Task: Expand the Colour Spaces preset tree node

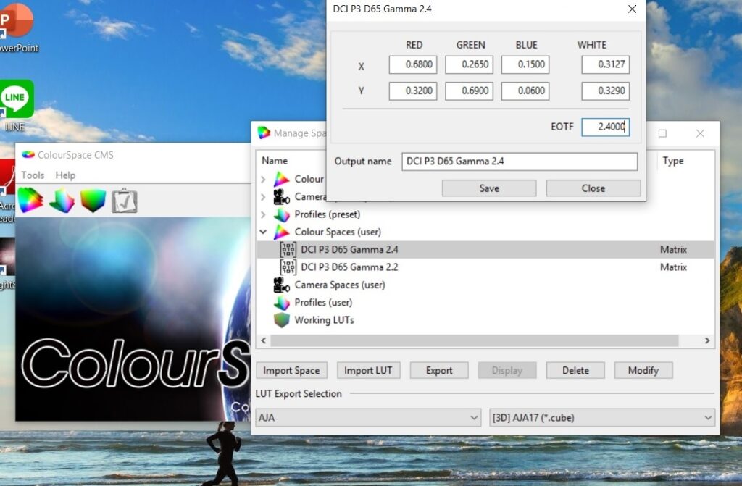Action: pyautogui.click(x=264, y=180)
